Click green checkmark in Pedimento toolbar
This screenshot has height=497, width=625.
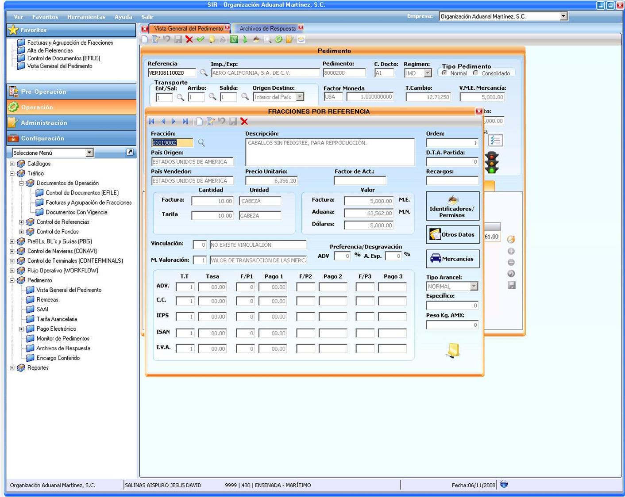click(x=201, y=39)
